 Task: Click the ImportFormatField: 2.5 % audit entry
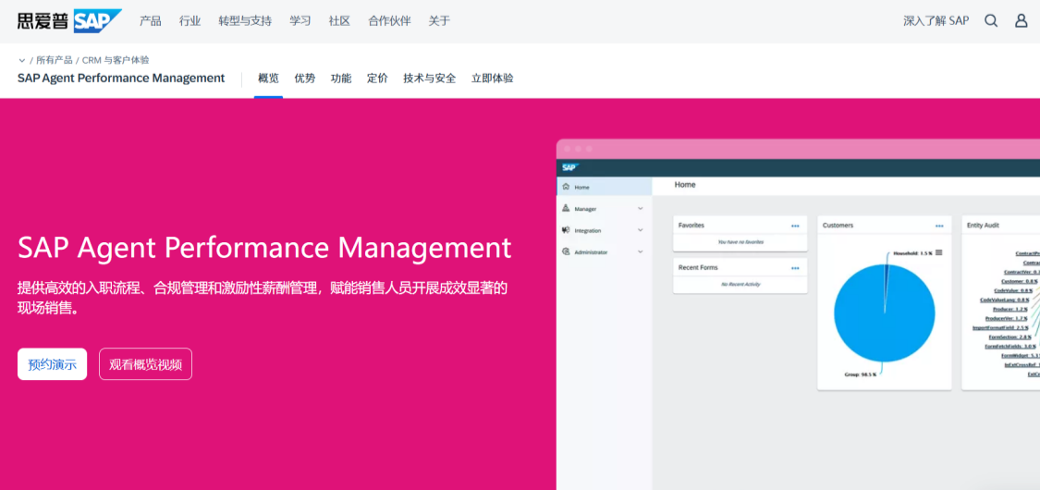[1000, 327]
